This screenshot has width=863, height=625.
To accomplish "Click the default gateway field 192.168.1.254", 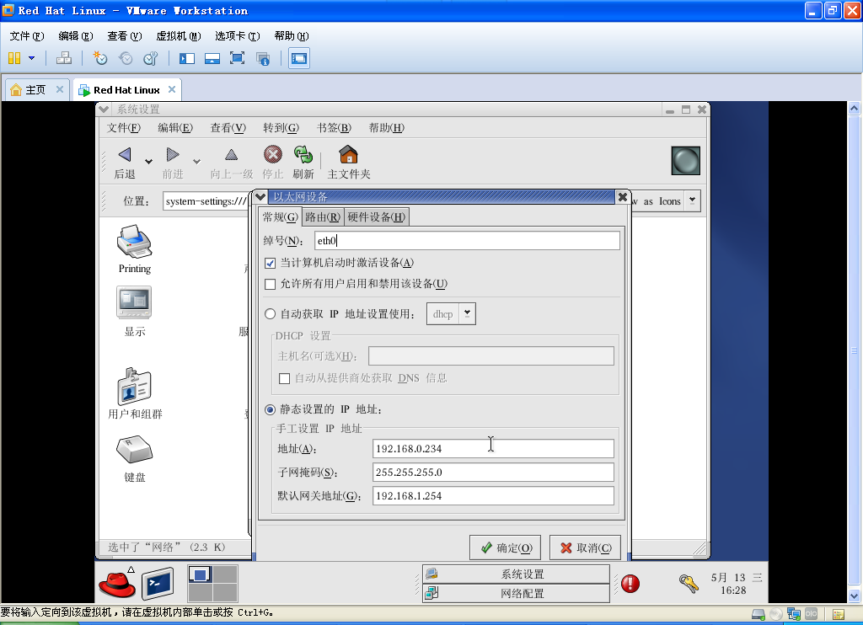I will pyautogui.click(x=493, y=496).
